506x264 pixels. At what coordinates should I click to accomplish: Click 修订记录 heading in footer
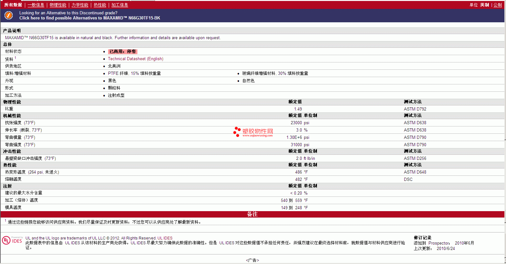[x=422, y=238]
